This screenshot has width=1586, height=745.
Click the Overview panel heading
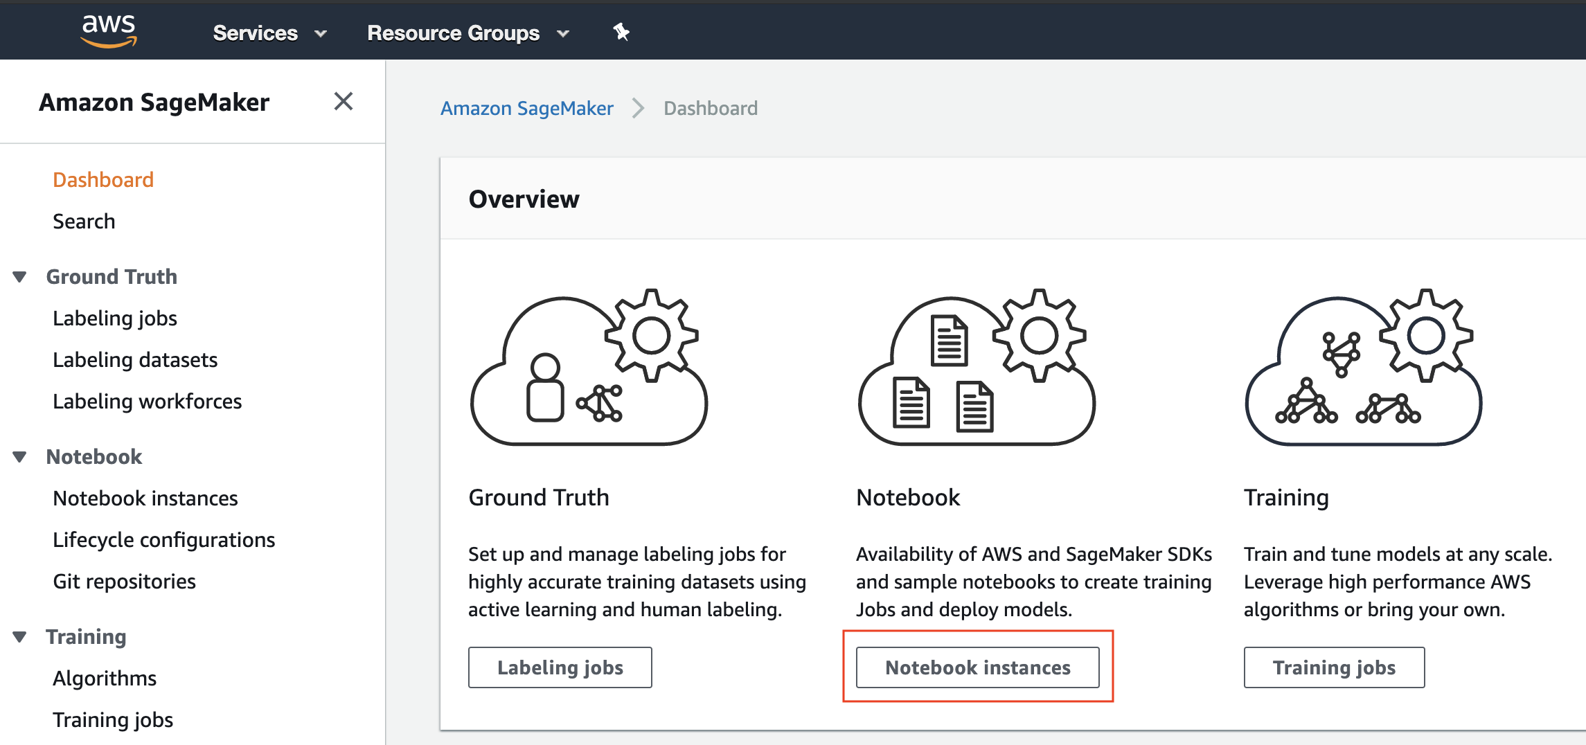pyautogui.click(x=524, y=199)
